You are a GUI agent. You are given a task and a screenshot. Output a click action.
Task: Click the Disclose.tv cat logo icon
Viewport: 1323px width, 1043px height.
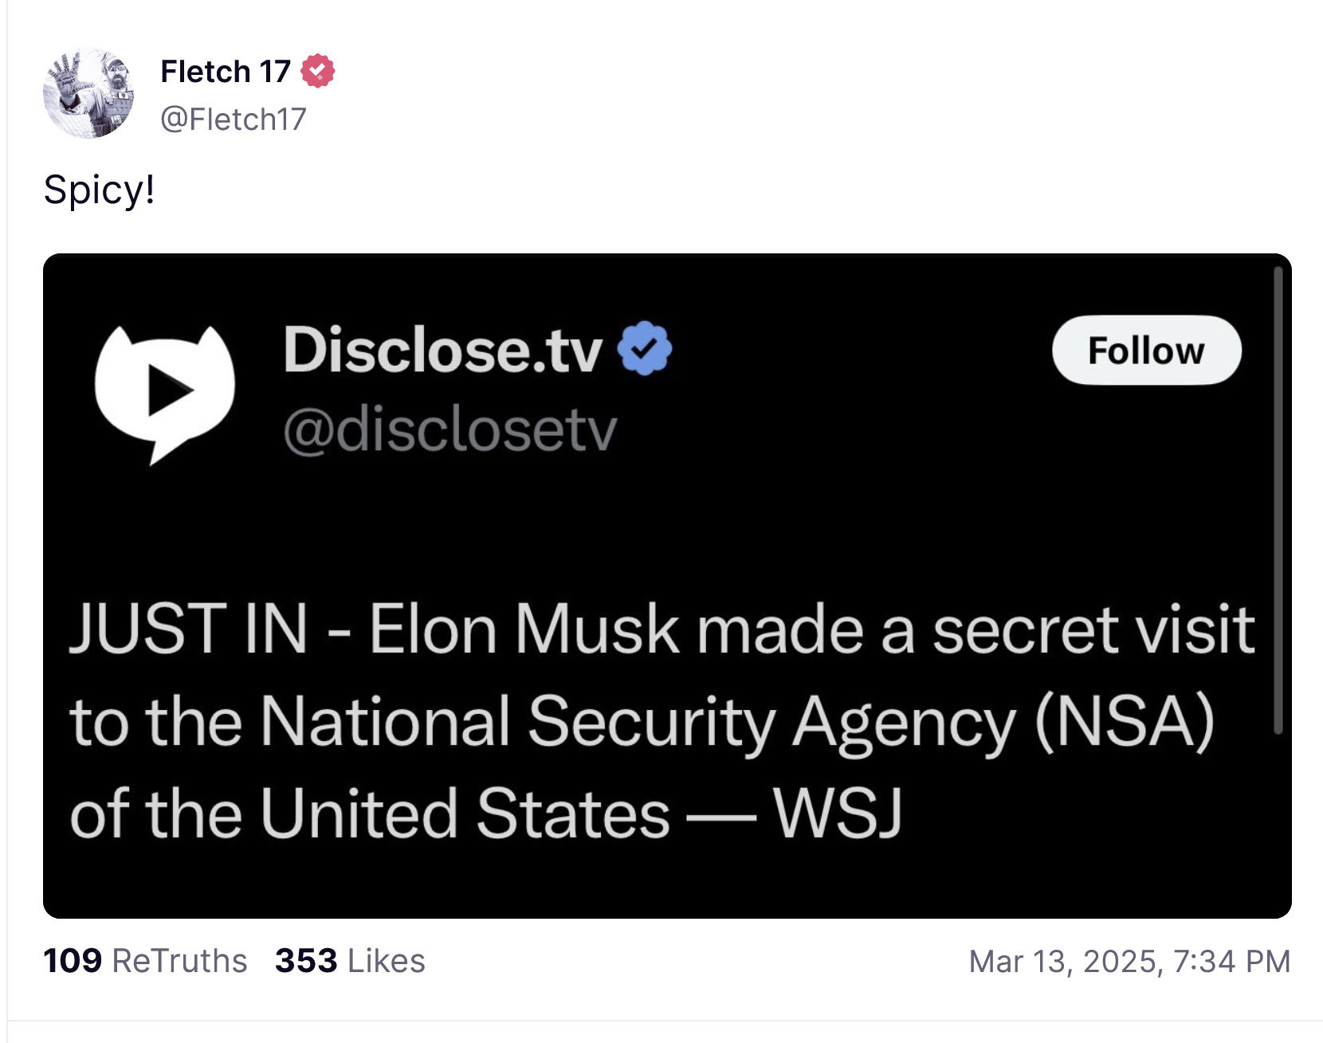coord(165,390)
